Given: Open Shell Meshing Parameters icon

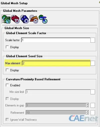Looking at the screenshot, I should [x=15, y=19].
